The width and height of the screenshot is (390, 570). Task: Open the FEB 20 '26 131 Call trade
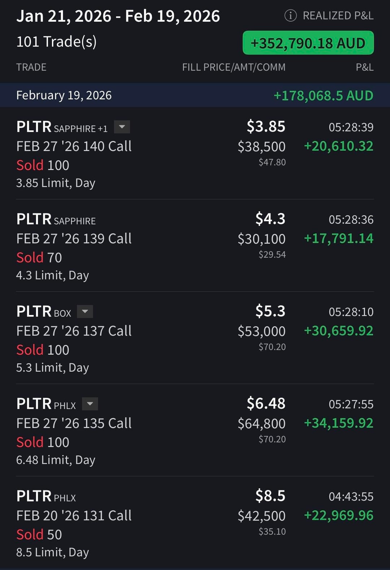74,516
